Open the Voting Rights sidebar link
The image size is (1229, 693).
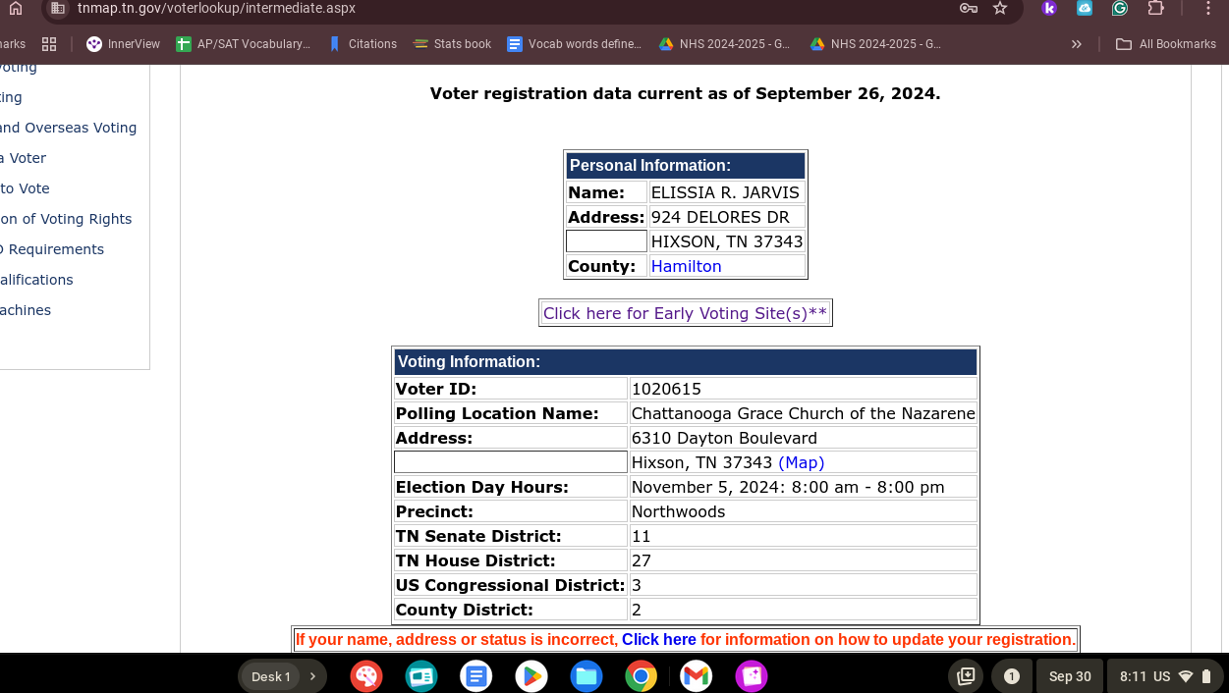(x=66, y=219)
